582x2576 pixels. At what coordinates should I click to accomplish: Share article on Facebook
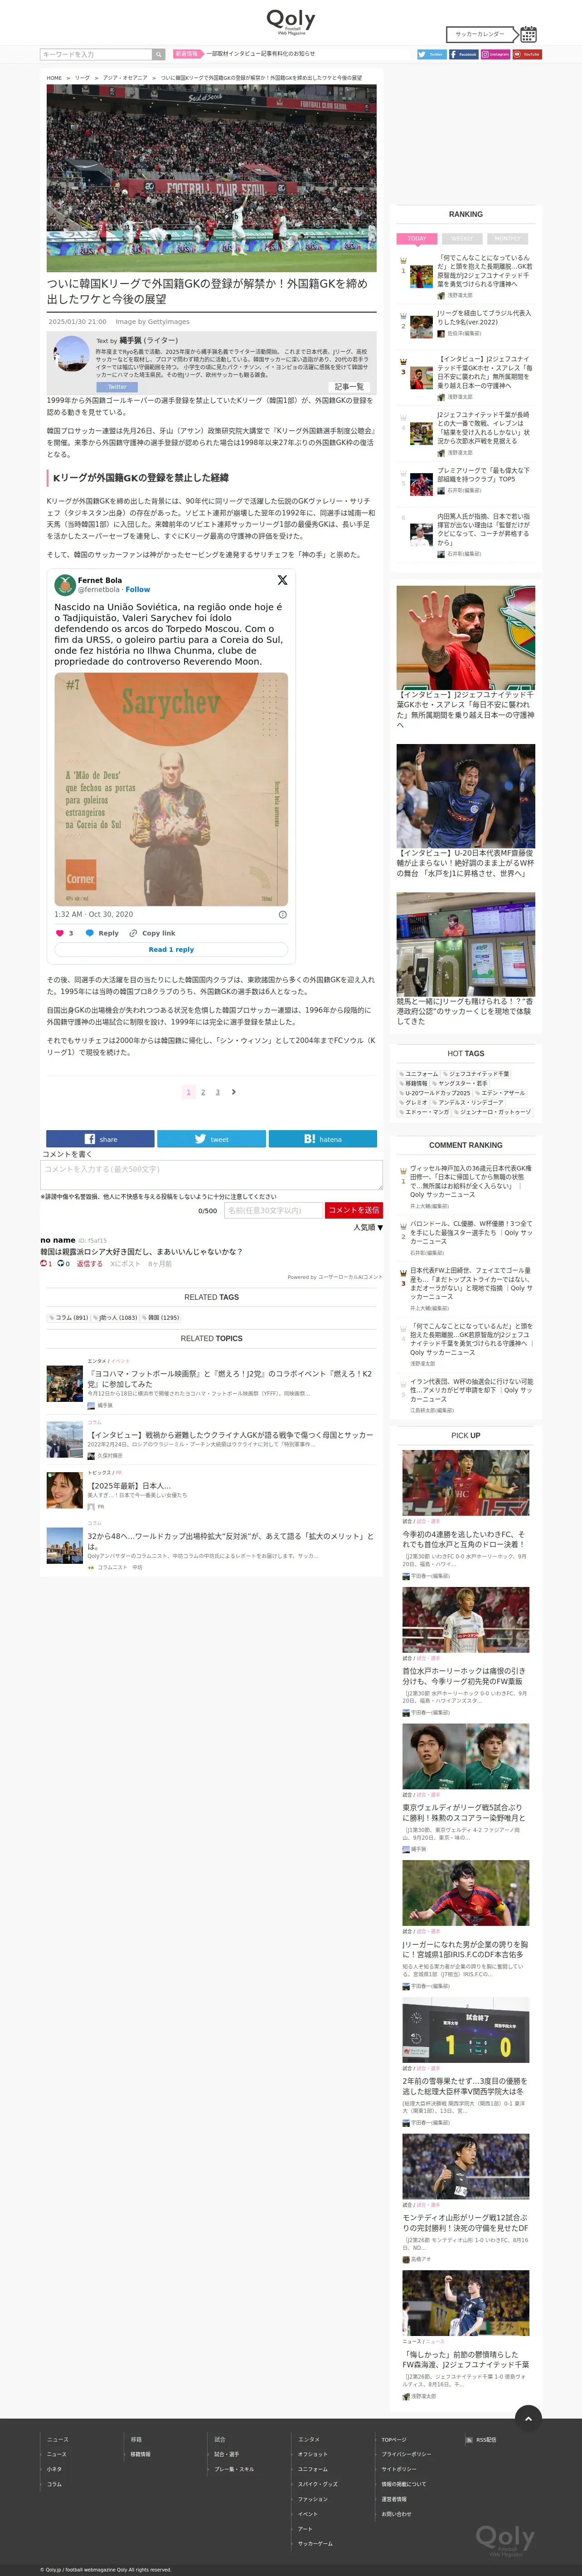[100, 1139]
